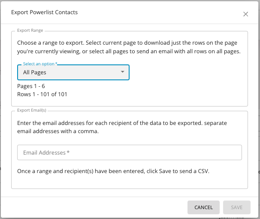Click the selected 'All Pages' value text
Viewport: 260px width, 219px height.
click(35, 73)
